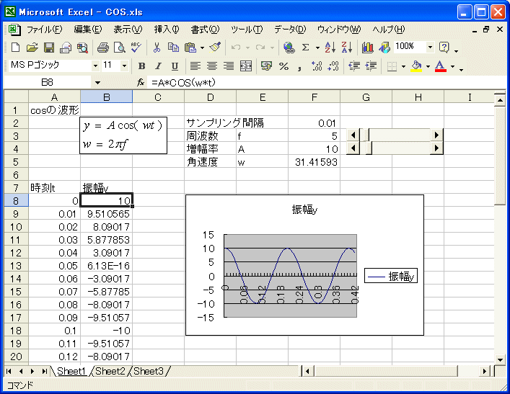This screenshot has height=394, width=510.
Task: Align text right
Action: (229, 66)
